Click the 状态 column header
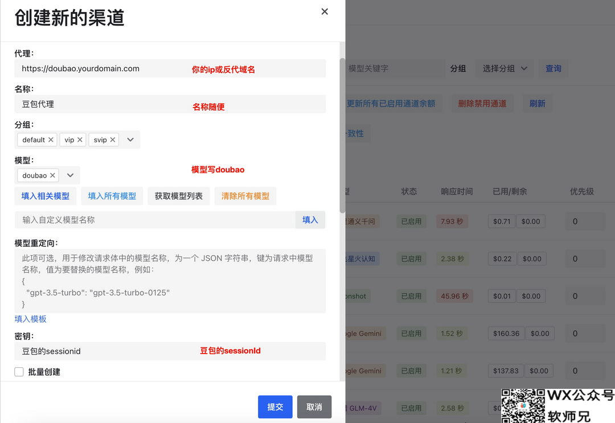The width and height of the screenshot is (615, 423). coord(409,191)
